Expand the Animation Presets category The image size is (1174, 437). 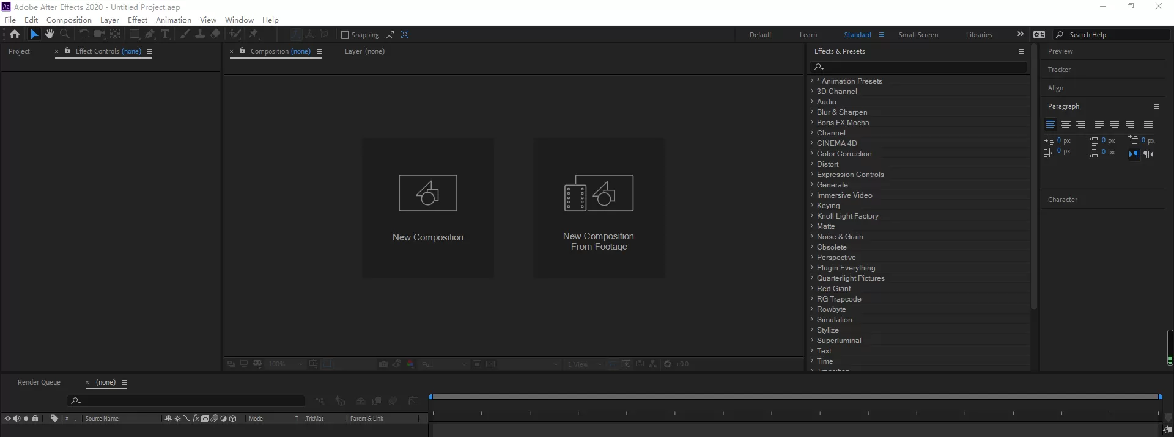812,81
